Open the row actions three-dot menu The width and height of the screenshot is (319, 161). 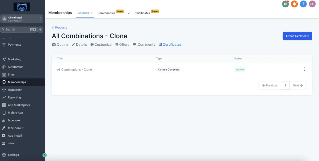click(x=304, y=69)
